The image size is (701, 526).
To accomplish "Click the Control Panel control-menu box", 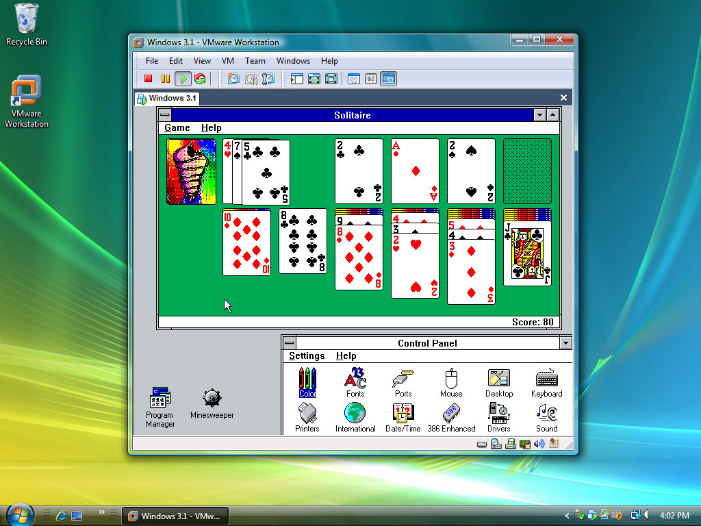I will [x=290, y=343].
